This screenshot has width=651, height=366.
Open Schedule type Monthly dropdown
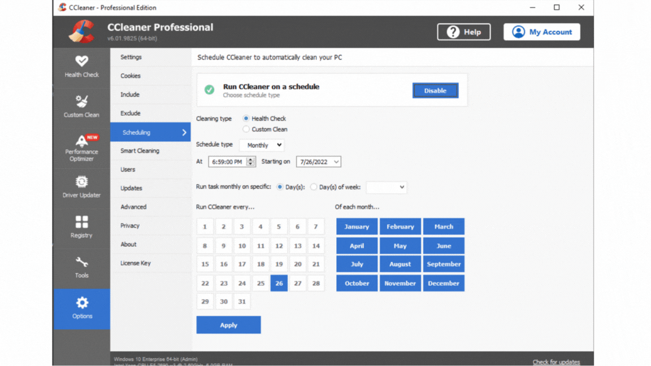click(262, 145)
